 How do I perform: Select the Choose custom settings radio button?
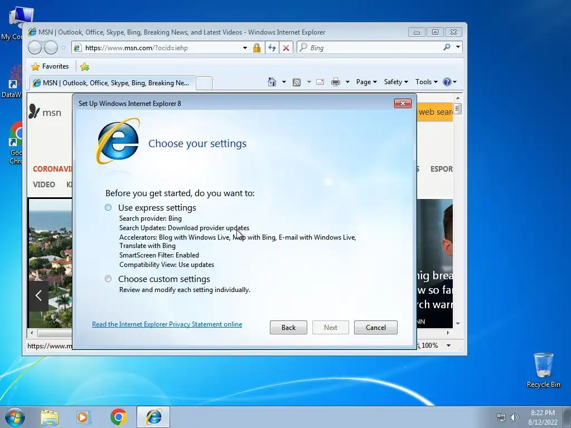coord(108,279)
